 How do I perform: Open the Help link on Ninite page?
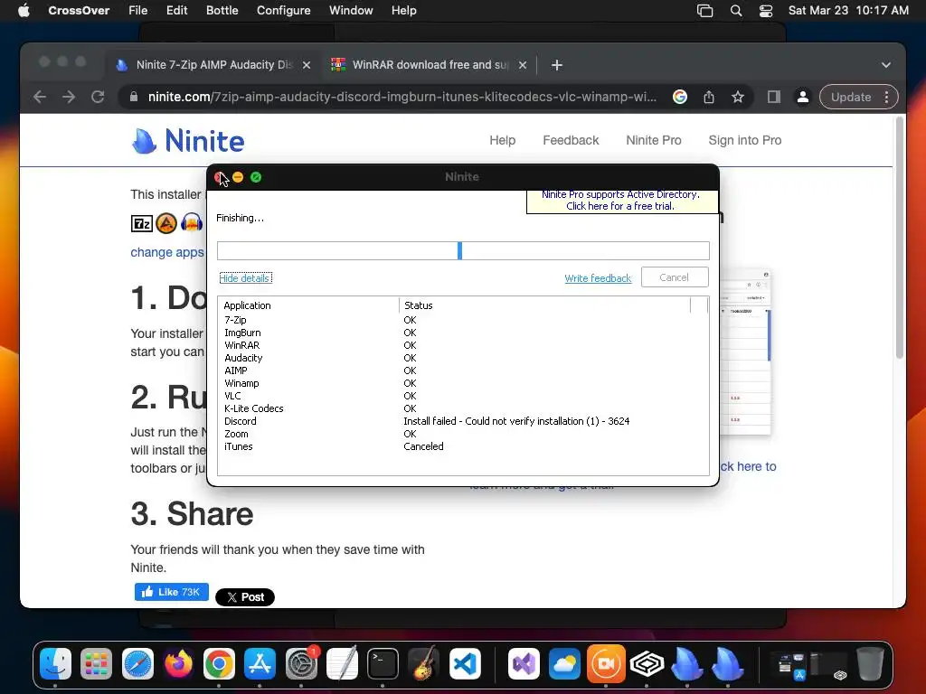click(x=503, y=140)
